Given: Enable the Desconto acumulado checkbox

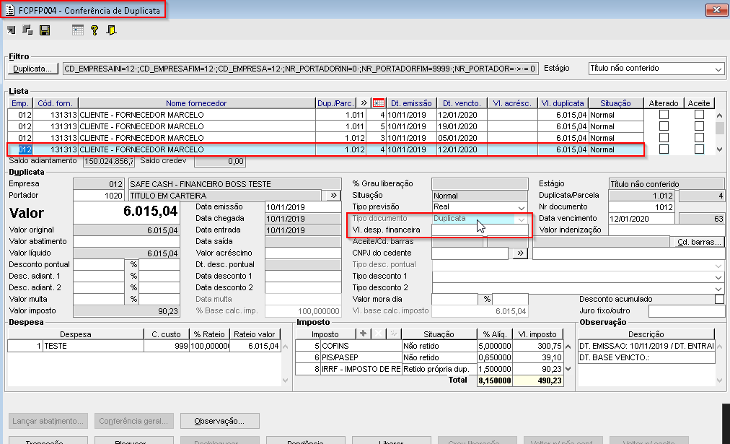Looking at the screenshot, I should pyautogui.click(x=719, y=299).
